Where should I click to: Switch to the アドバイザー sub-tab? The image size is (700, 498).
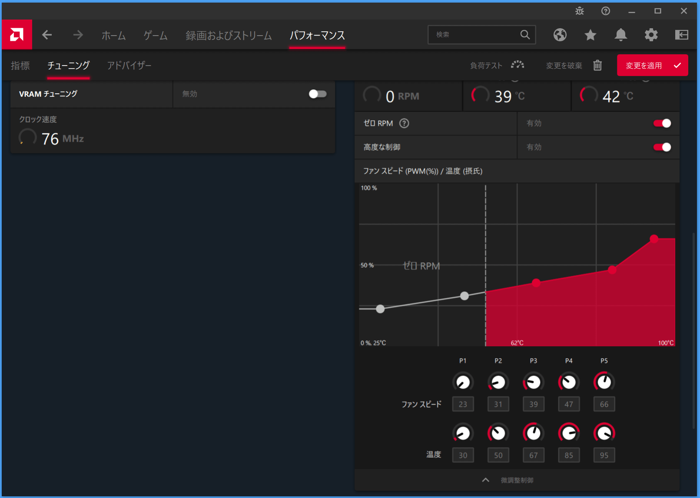[x=129, y=66]
